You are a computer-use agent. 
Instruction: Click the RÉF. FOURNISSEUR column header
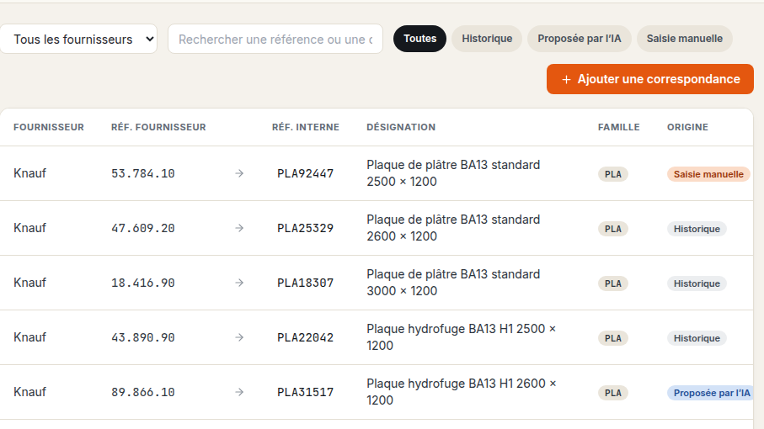pyautogui.click(x=158, y=127)
